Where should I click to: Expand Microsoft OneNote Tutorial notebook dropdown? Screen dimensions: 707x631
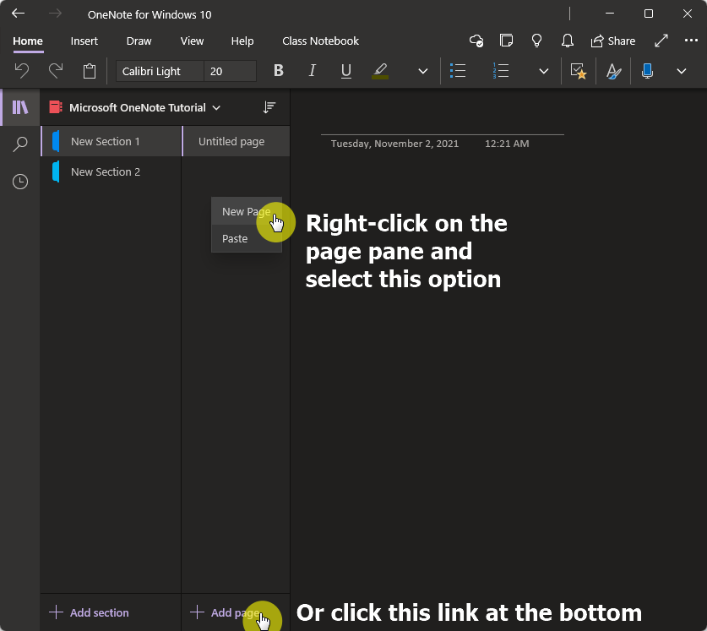[x=216, y=108]
